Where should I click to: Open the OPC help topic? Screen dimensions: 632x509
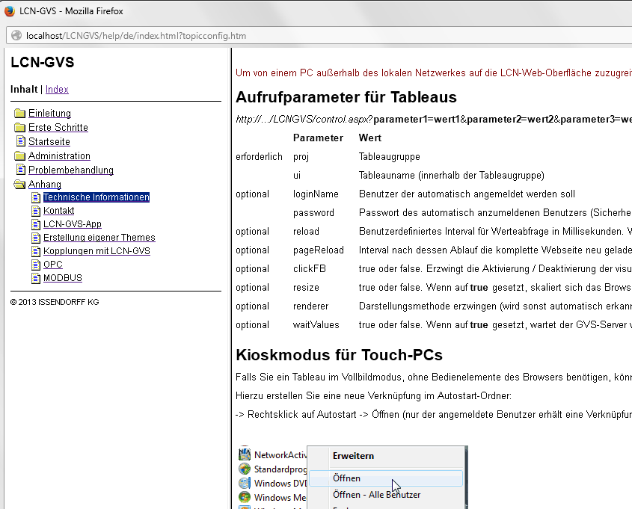click(52, 265)
